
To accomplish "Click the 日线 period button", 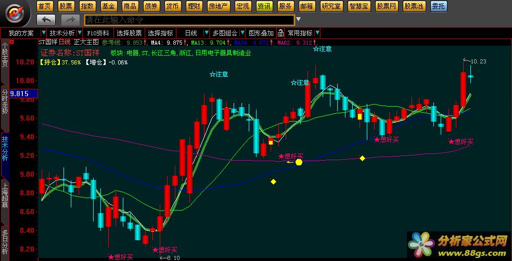I will pyautogui.click(x=190, y=33).
